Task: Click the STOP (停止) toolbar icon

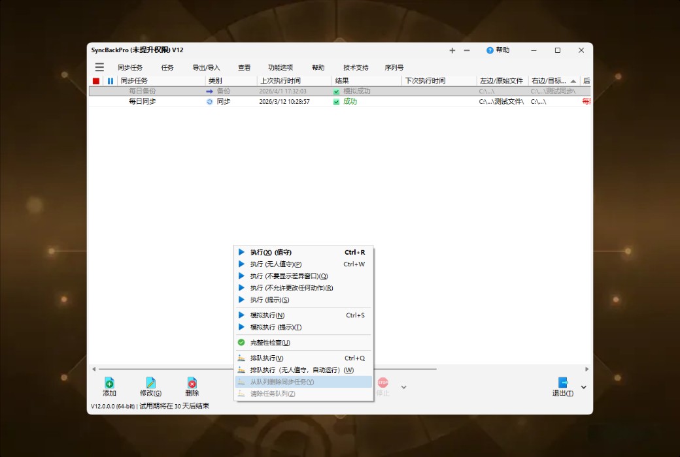Action: click(382, 384)
